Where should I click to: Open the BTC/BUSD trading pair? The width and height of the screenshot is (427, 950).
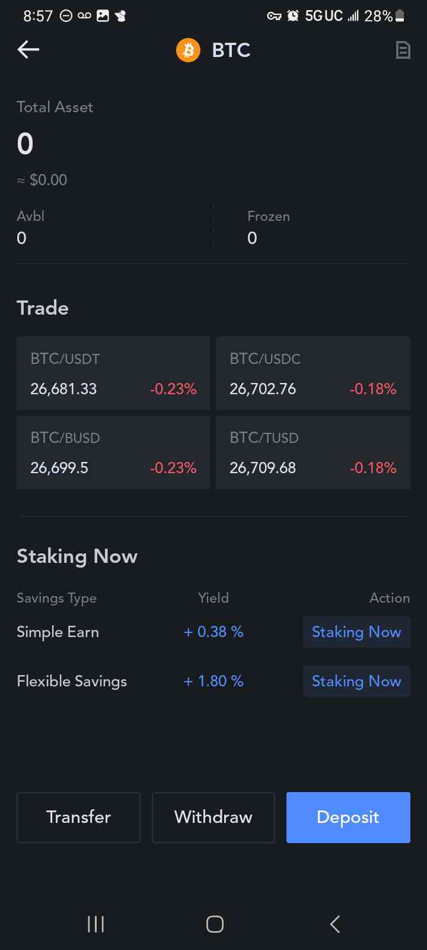click(113, 452)
